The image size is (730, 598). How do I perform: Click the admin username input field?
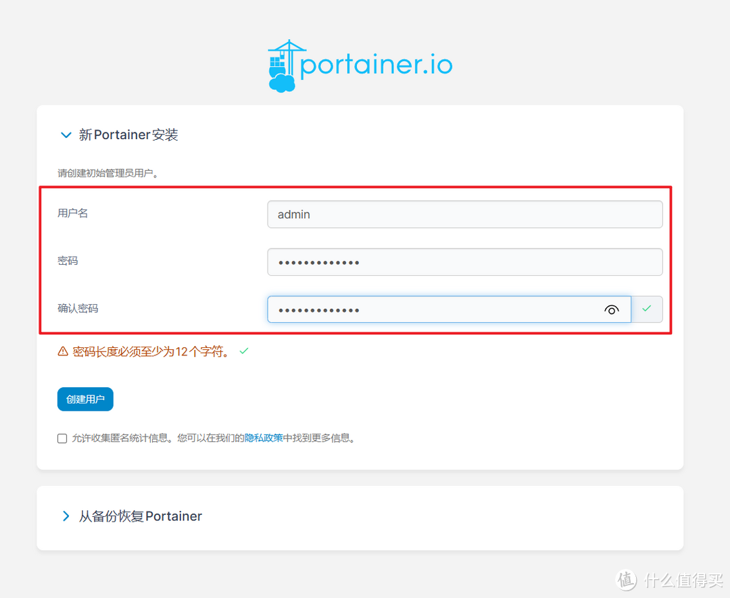click(x=464, y=214)
